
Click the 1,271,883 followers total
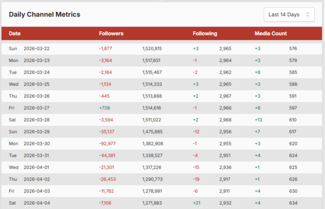(x=152, y=203)
